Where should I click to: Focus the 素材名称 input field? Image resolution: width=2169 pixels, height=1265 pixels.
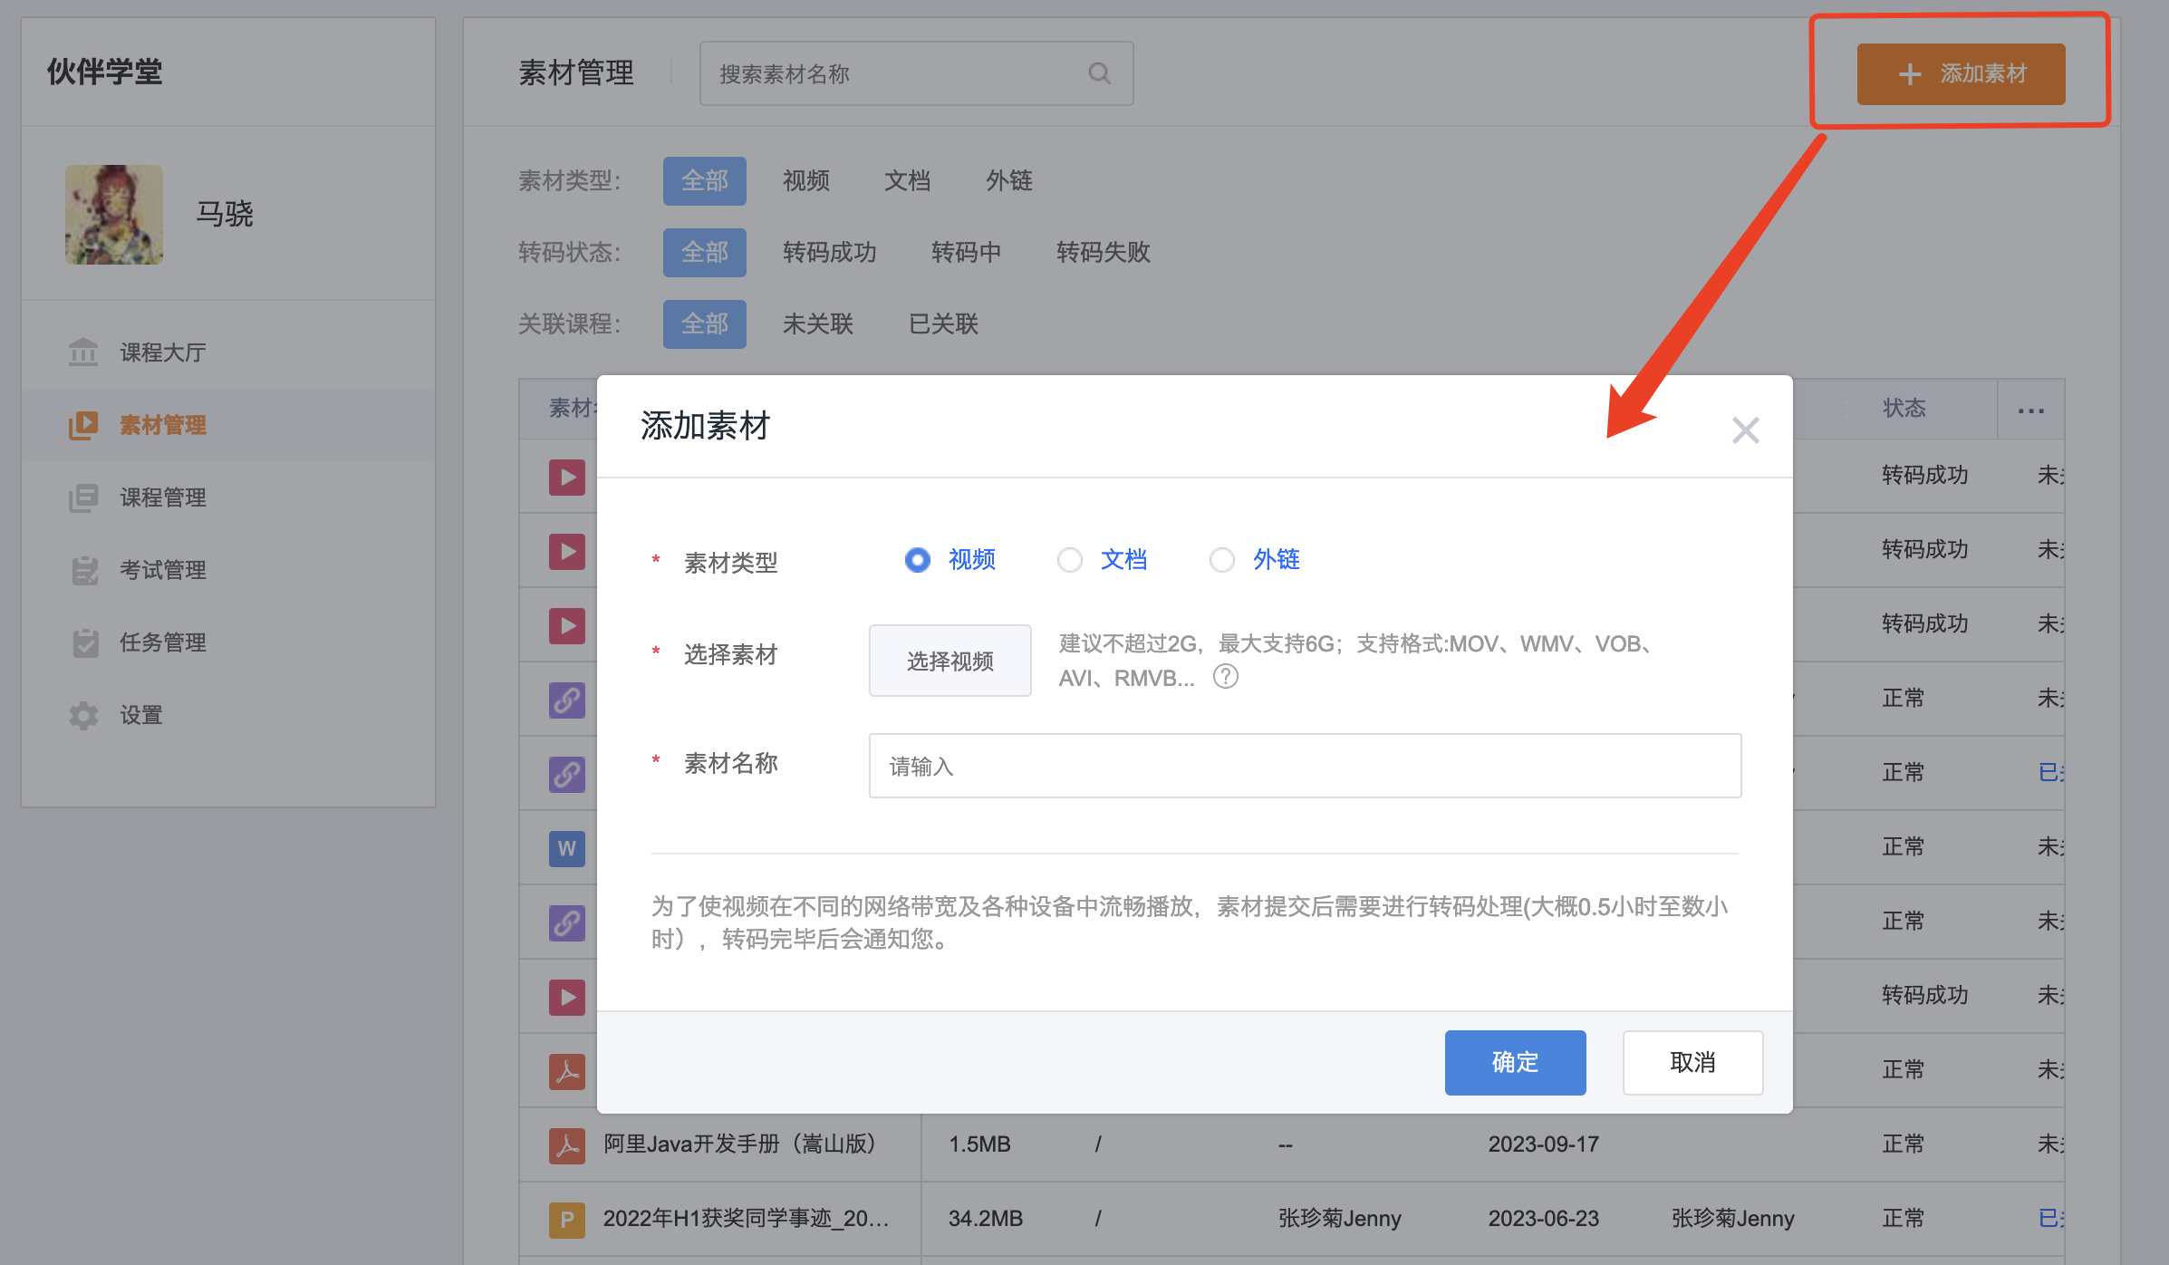(x=1305, y=766)
